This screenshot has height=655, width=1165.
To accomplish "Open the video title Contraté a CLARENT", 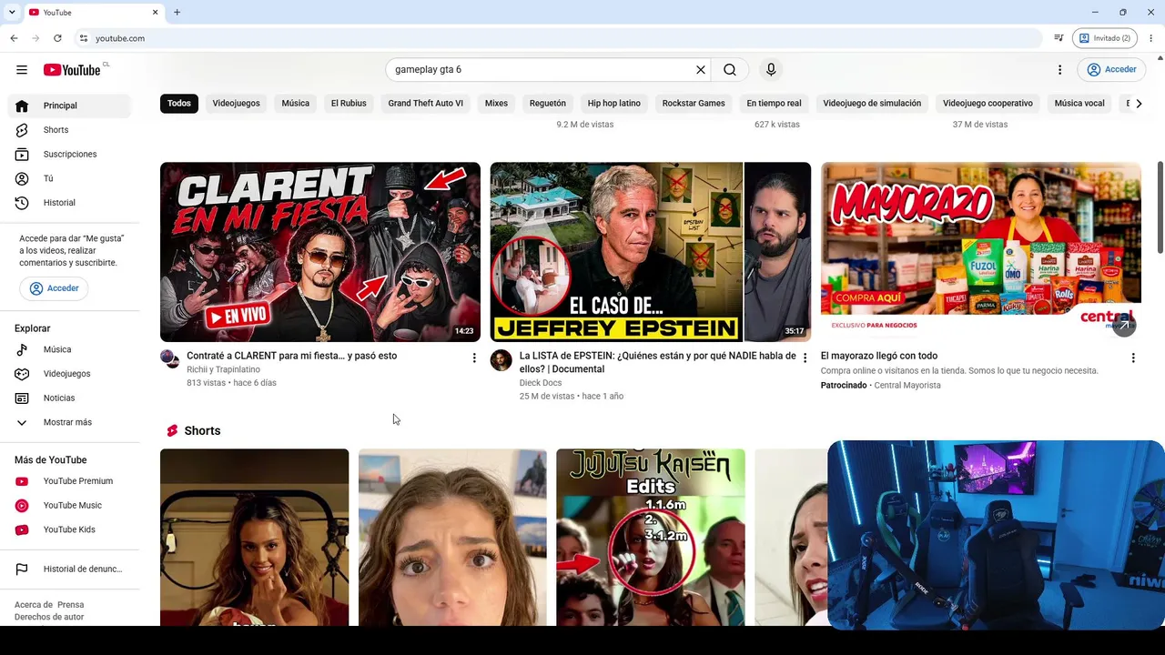I will (292, 356).
